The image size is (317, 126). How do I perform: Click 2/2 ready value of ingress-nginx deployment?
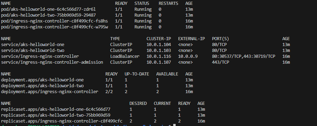[x=109, y=91]
